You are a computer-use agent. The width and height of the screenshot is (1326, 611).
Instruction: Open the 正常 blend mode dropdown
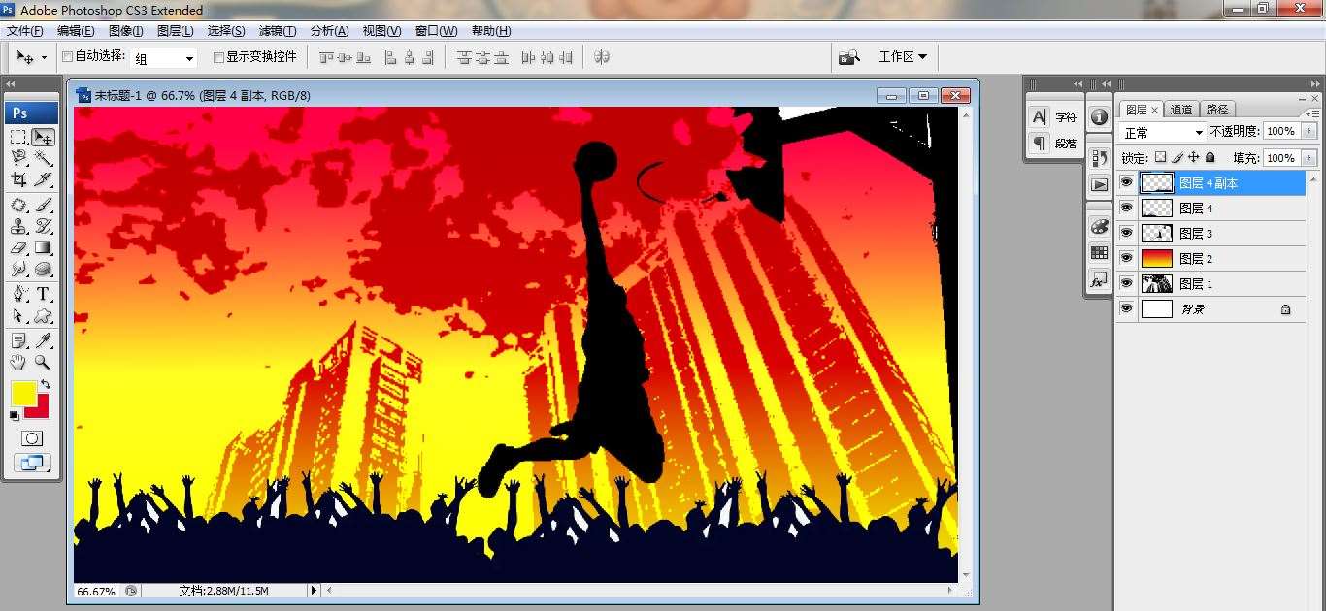point(1163,132)
